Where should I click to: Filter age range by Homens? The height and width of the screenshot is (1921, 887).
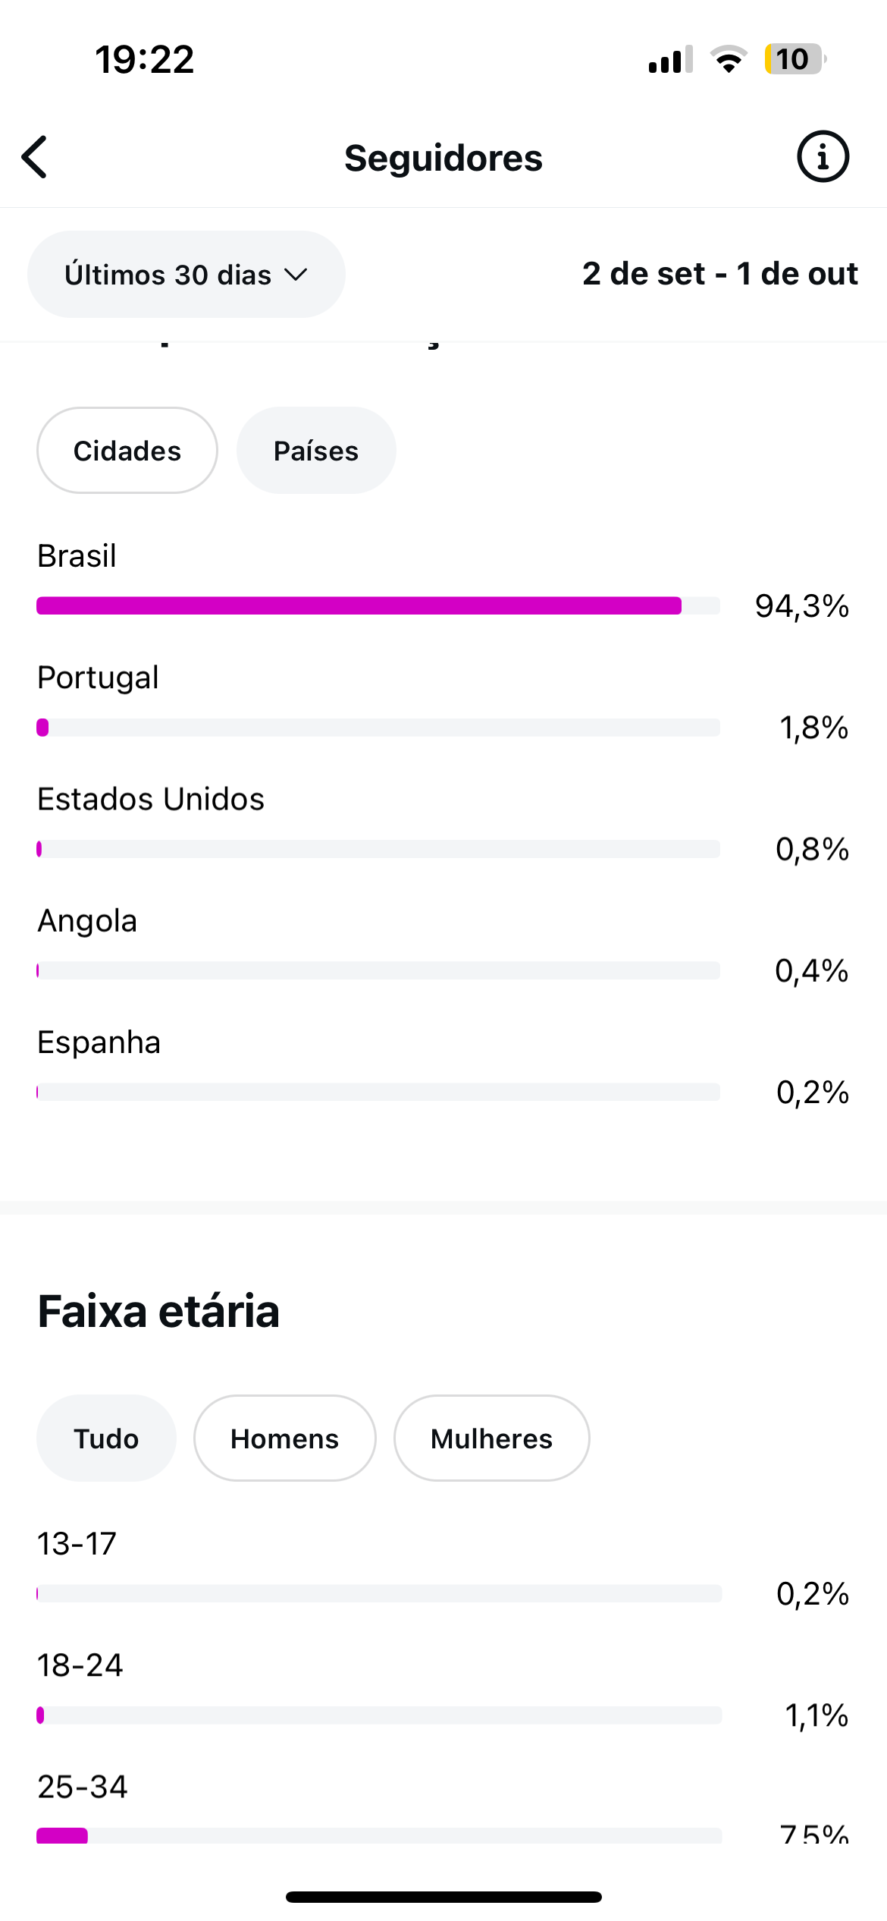pos(284,1438)
